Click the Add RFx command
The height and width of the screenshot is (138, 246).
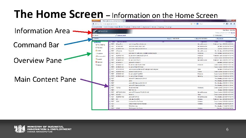tap(96, 39)
